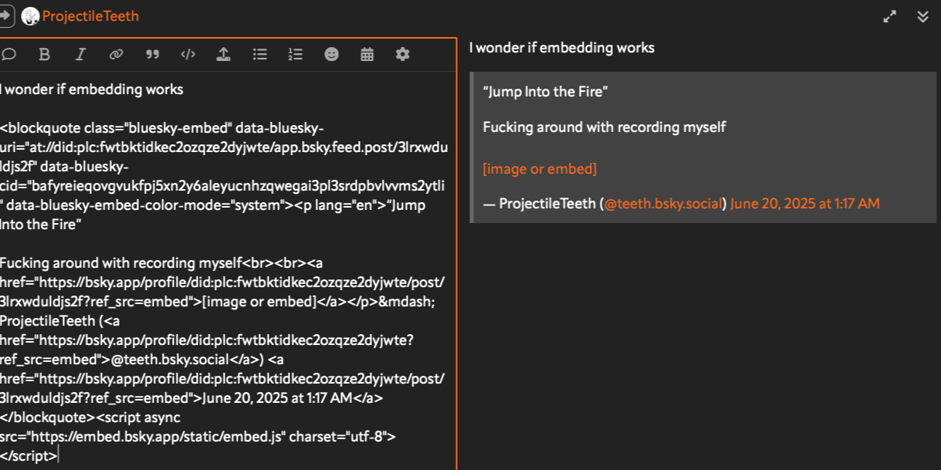Open the June 20, 2025 at 1:17 AM link
This screenshot has height=470, width=941.
pyautogui.click(x=805, y=204)
